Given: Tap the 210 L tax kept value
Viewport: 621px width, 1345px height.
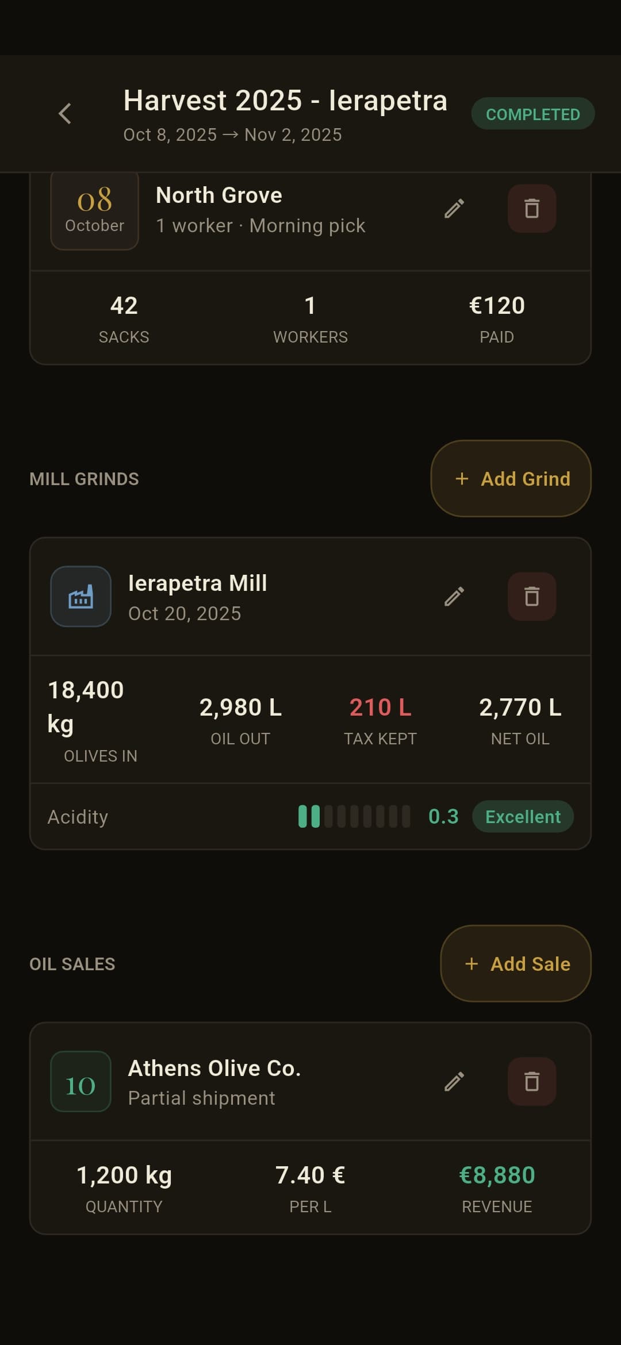Looking at the screenshot, I should pyautogui.click(x=380, y=708).
